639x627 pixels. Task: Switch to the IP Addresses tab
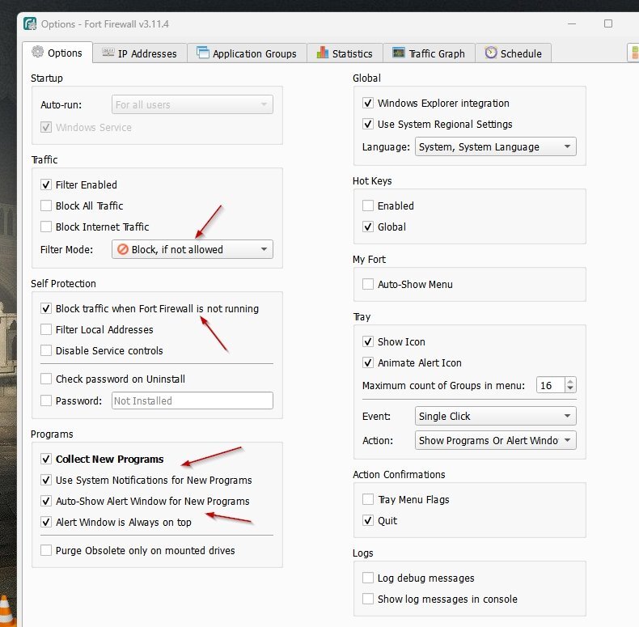coord(140,53)
